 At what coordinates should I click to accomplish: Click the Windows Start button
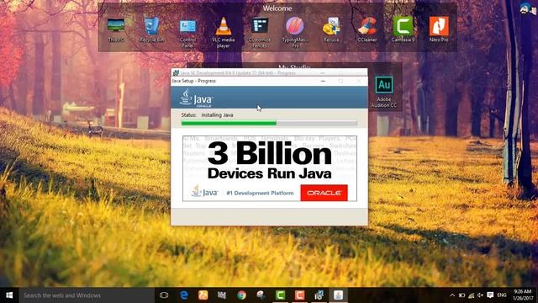(9, 295)
